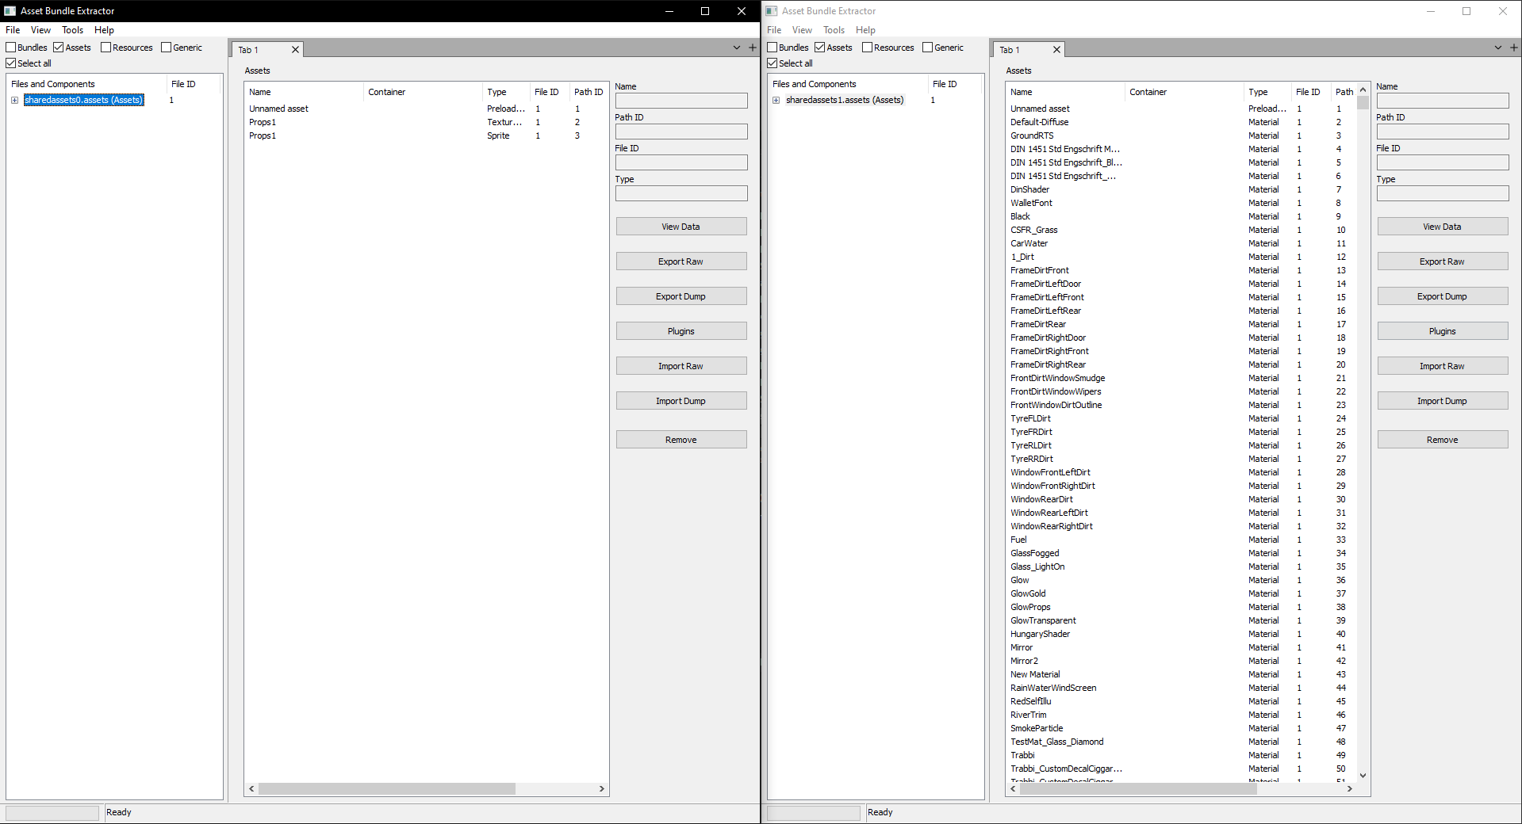
Task: Click Export Dump button in right window
Action: 1443,296
